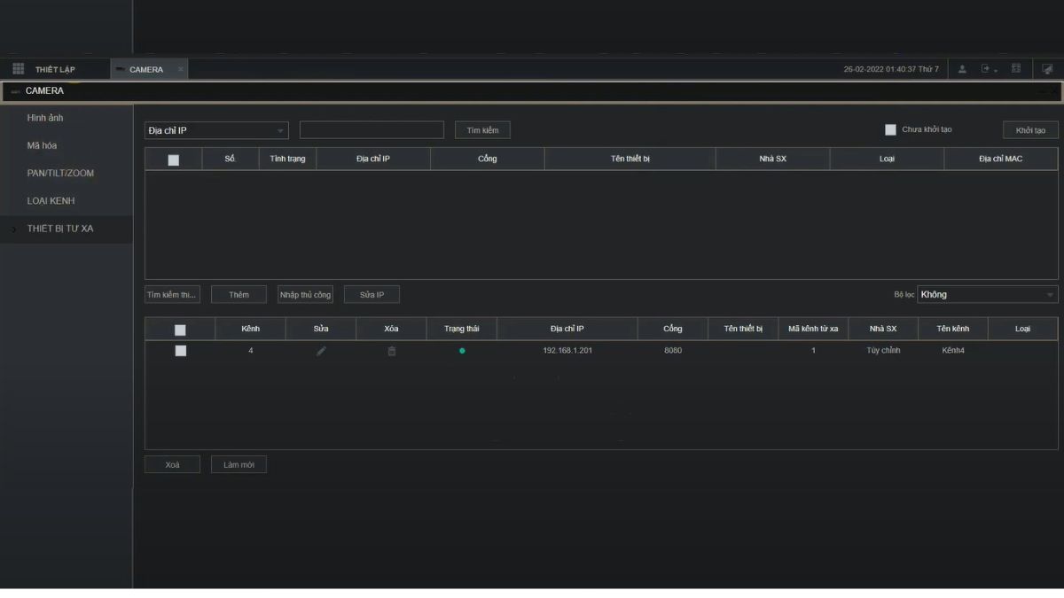Image resolution: width=1064 pixels, height=598 pixels.
Task: Open the Địa chỉ IP search type dropdown
Action: click(216, 130)
